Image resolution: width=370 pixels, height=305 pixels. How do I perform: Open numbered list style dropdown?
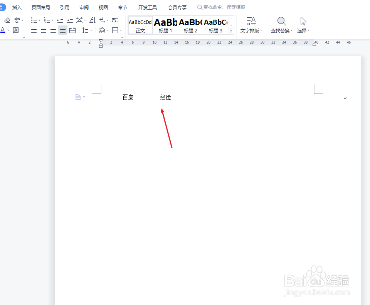[53, 20]
